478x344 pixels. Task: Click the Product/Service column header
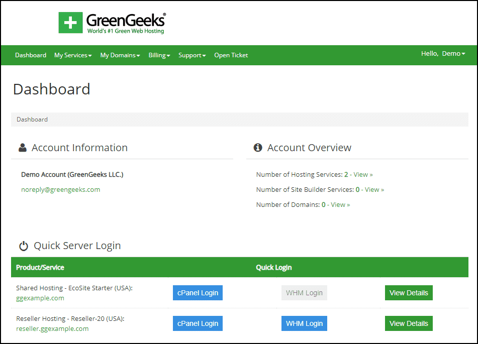pos(40,268)
